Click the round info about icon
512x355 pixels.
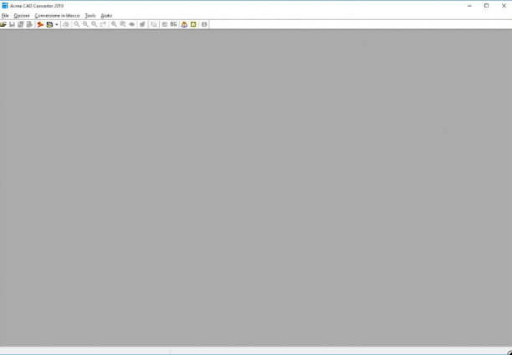pyautogui.click(x=204, y=24)
